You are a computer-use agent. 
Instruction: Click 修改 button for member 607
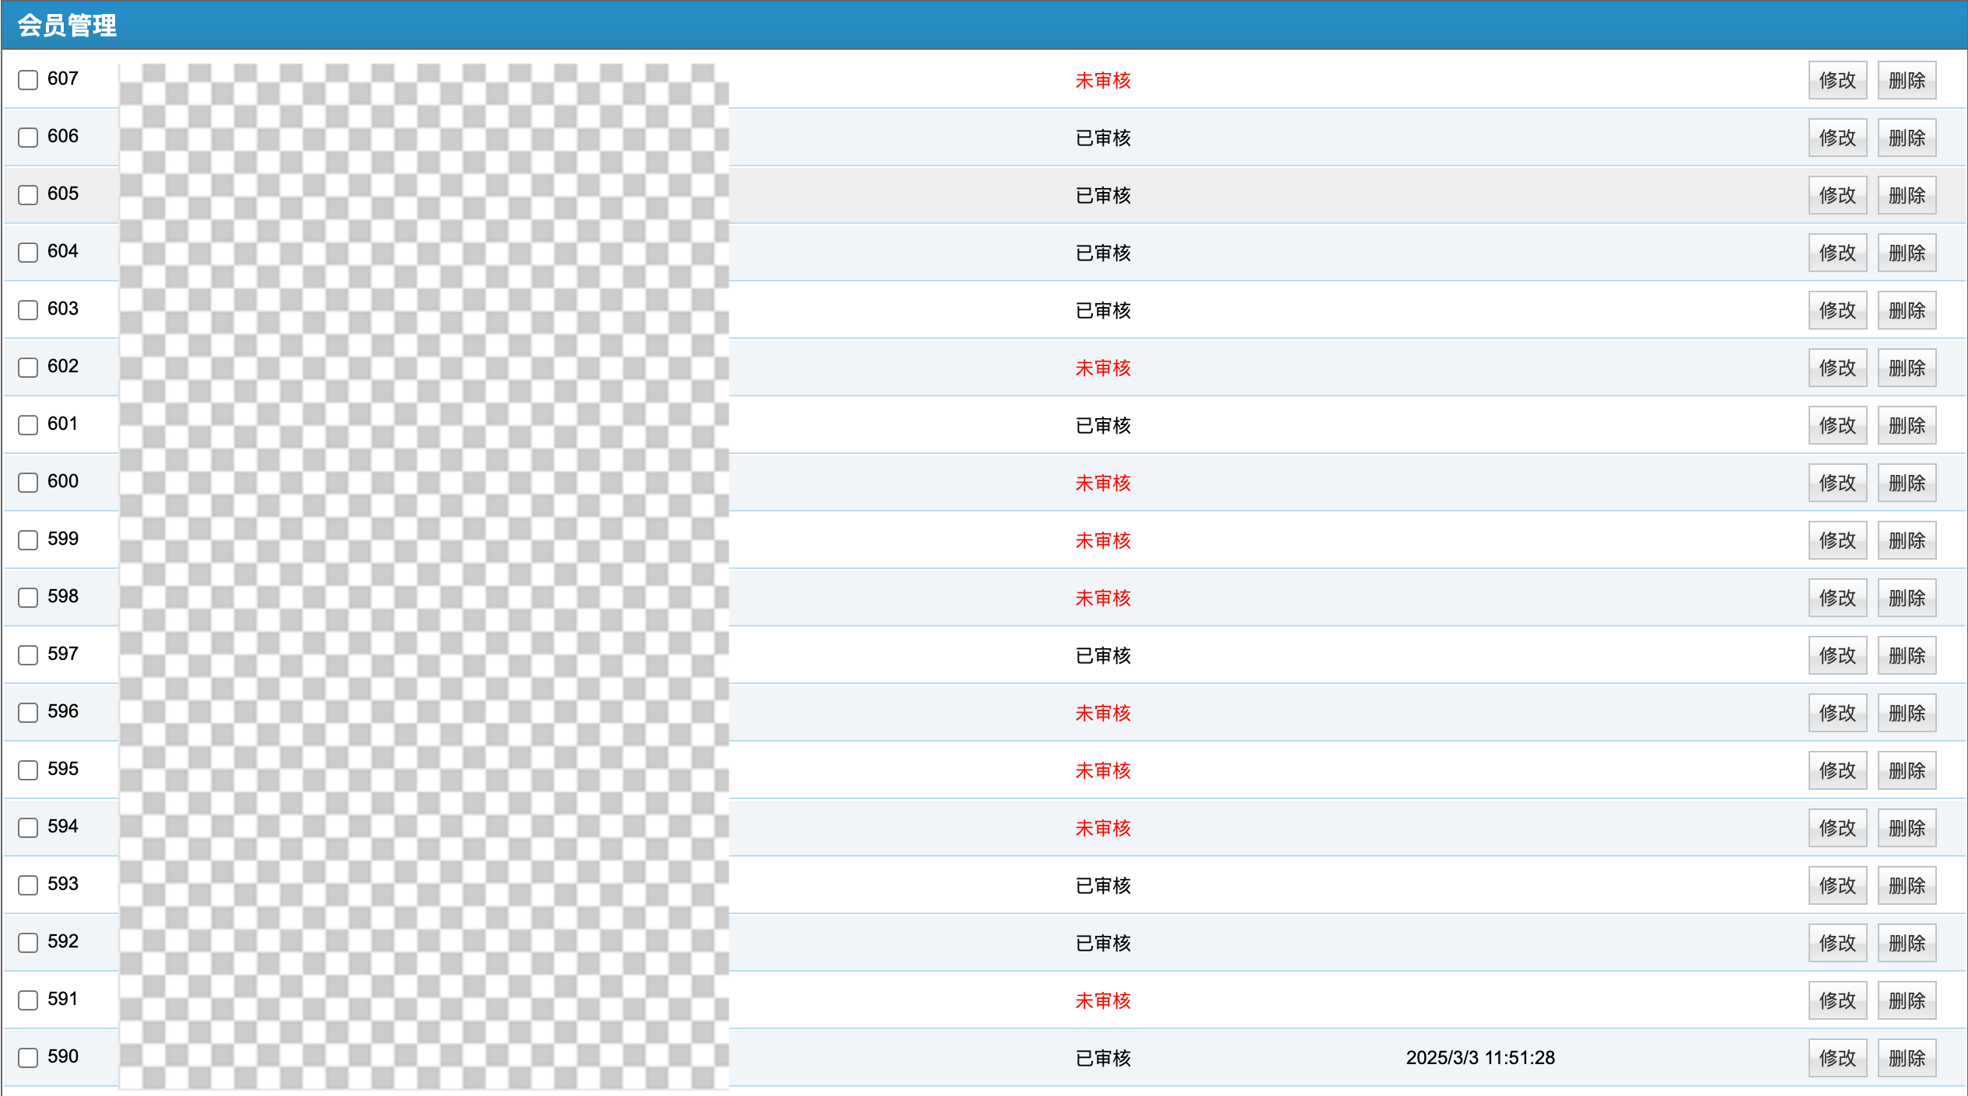point(1837,80)
